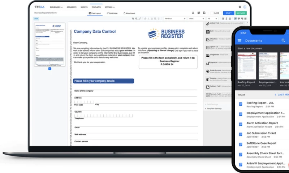Click the Business Register logo on the form
The image size is (289, 173).
pos(166,34)
